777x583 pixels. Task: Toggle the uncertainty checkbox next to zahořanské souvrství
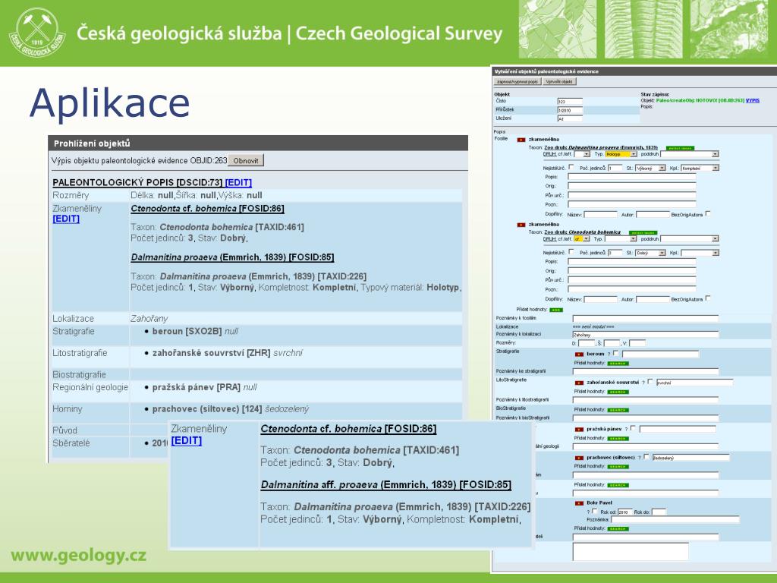tap(650, 381)
